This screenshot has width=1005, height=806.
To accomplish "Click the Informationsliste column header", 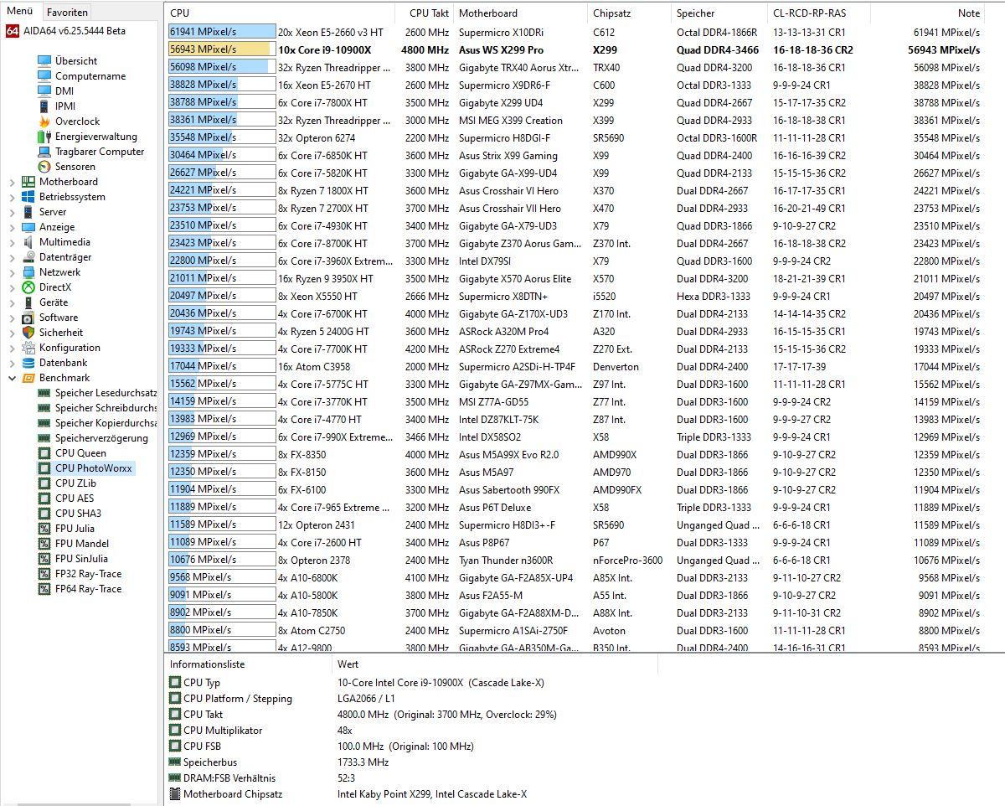I will coord(249,664).
